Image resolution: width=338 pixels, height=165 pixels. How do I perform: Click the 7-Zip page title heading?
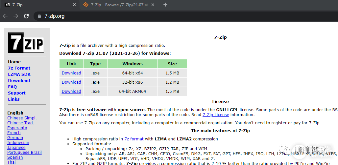220,37
